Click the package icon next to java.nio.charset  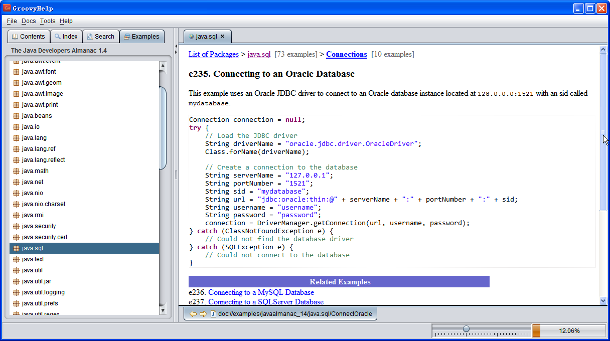17,204
